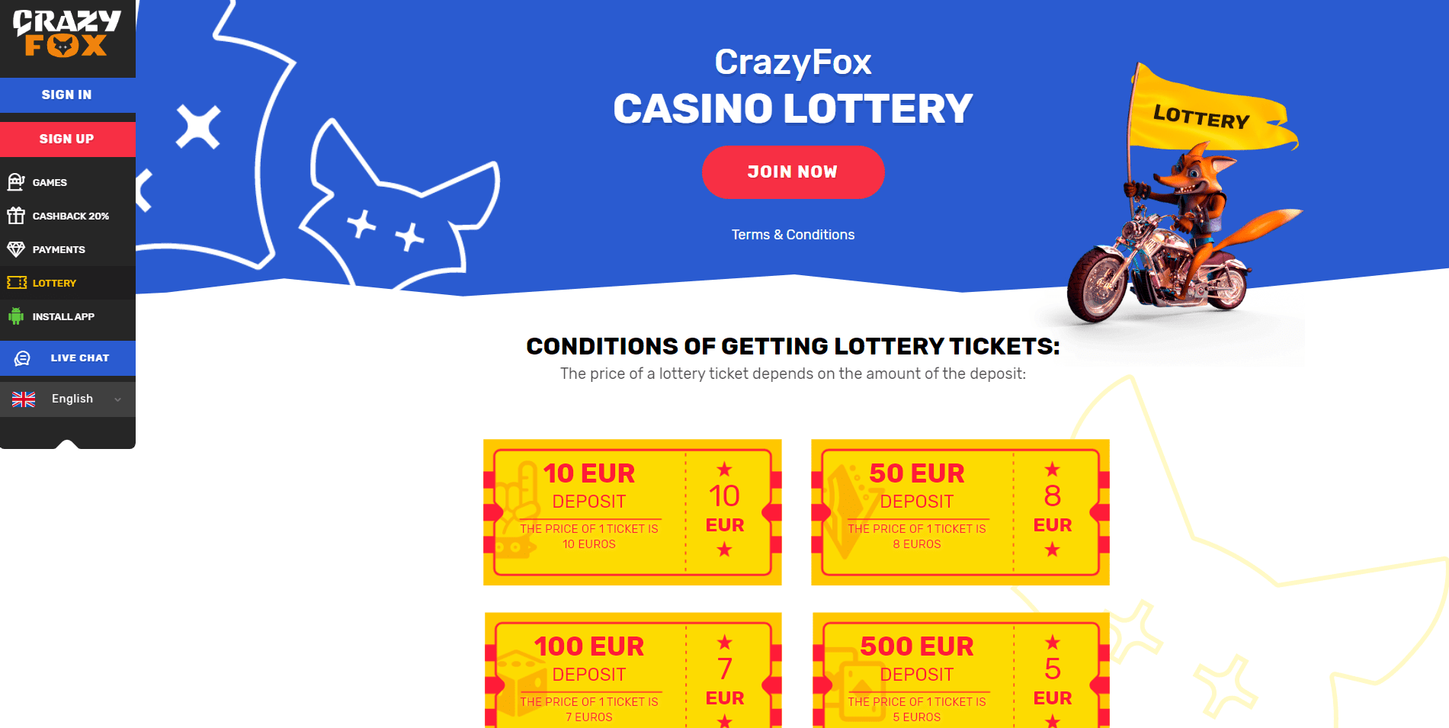Select the 10 EUR deposit ticket
Viewport: 1449px width, 728px height.
pos(632,512)
